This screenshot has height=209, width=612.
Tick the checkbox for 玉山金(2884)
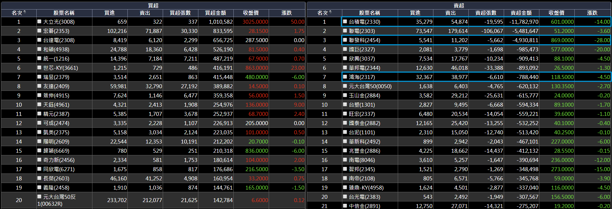[345, 95]
